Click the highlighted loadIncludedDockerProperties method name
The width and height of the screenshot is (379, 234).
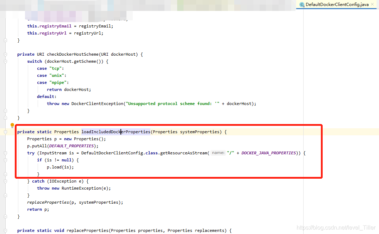[116, 131]
